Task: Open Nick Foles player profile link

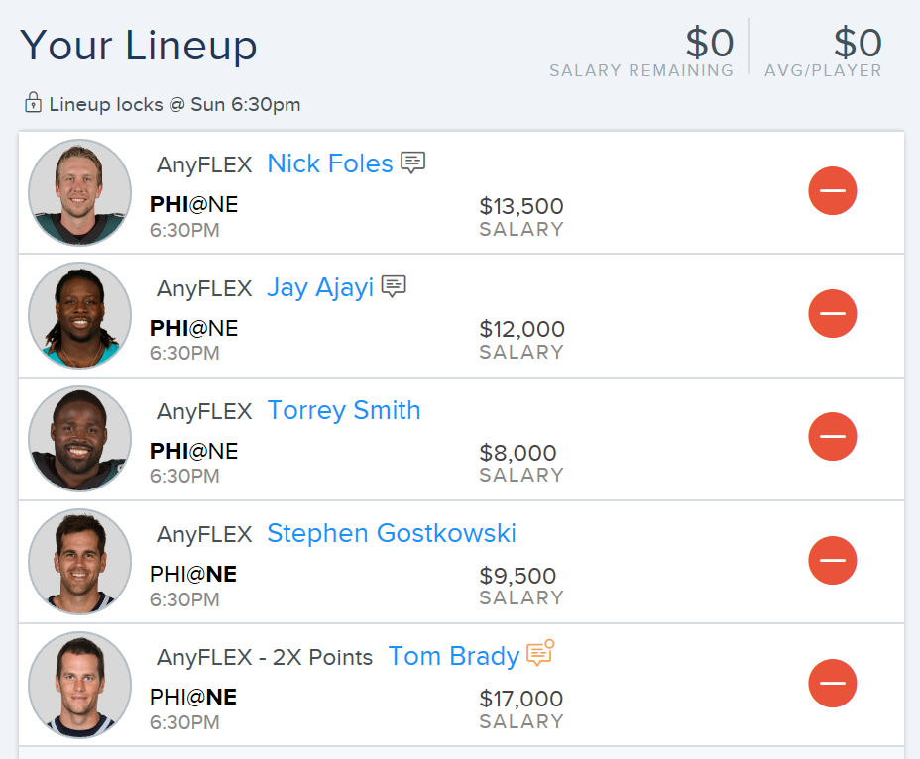Action: (330, 163)
